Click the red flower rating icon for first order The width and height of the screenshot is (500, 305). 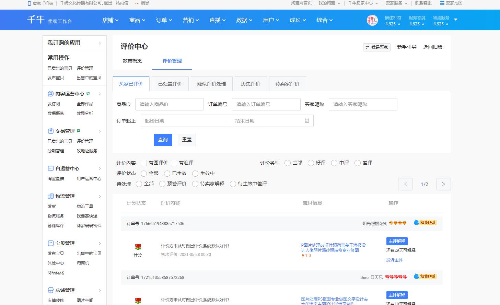click(x=138, y=247)
